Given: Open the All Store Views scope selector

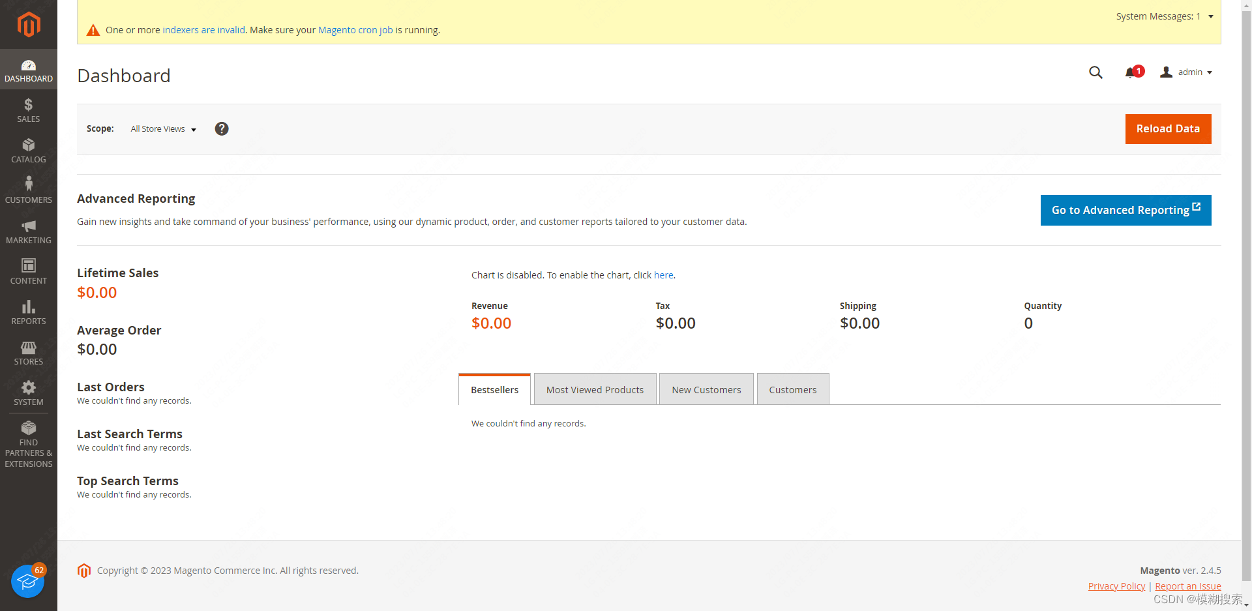Looking at the screenshot, I should 163,129.
